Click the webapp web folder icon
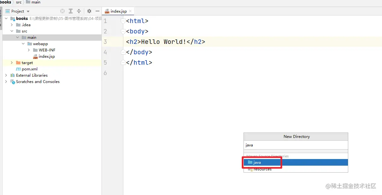382x195 pixels. (30, 44)
